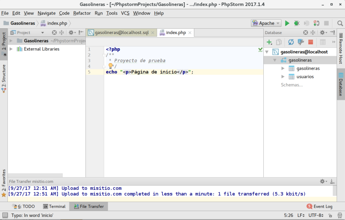
Task: Run the Apache configuration with green play button
Action: click(287, 23)
